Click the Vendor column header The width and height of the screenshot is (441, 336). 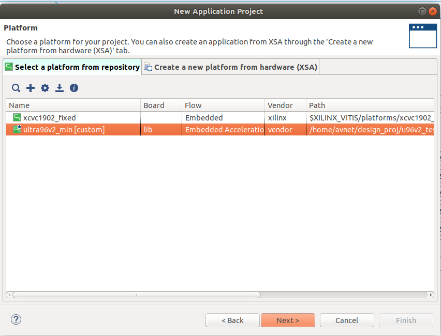coord(285,105)
